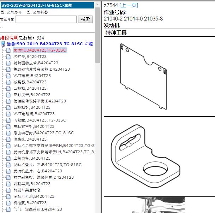Click page icon next to 辅助驱动皮带,B4204T23
215x213 pixels.
point(8,63)
